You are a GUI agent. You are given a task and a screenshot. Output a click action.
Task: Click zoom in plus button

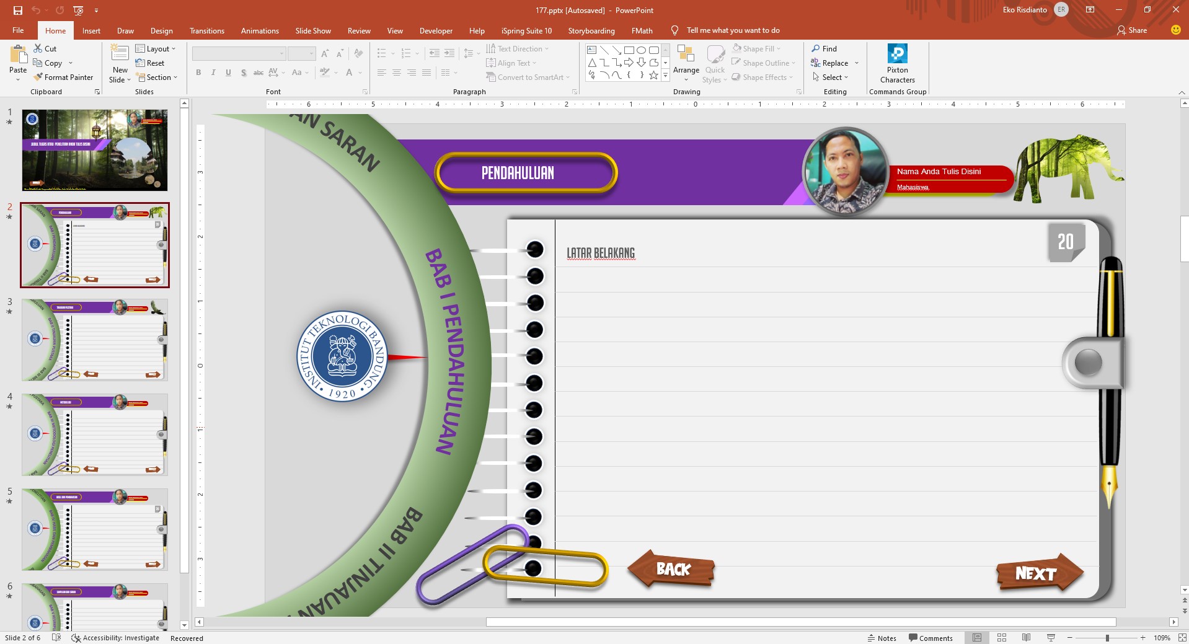tap(1143, 638)
